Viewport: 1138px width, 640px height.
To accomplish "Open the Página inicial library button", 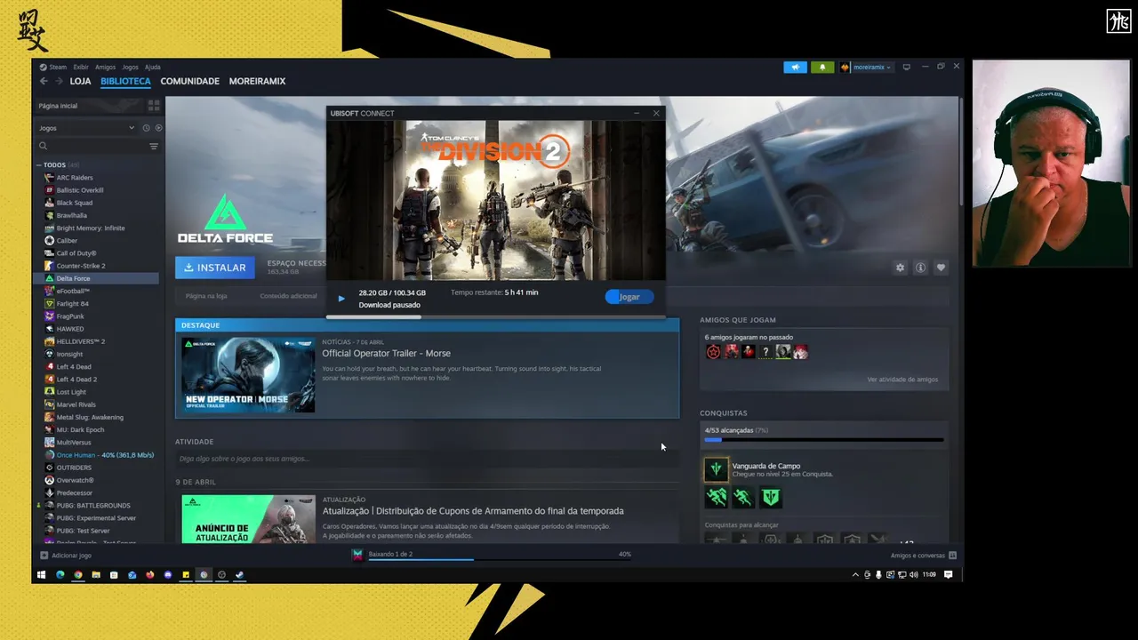I will pos(89,106).
